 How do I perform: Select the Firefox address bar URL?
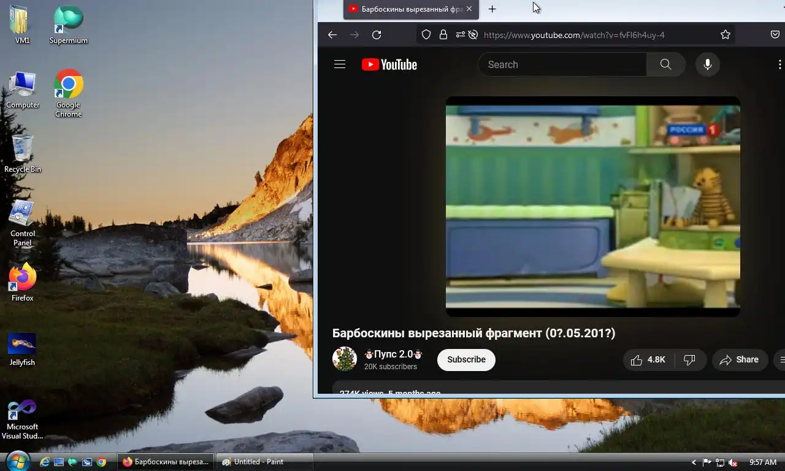click(x=574, y=35)
